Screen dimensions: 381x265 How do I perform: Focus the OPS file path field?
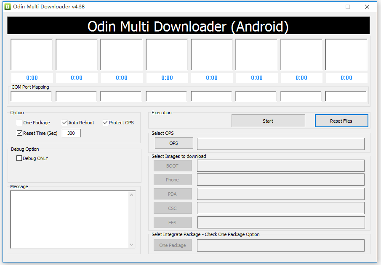point(281,144)
